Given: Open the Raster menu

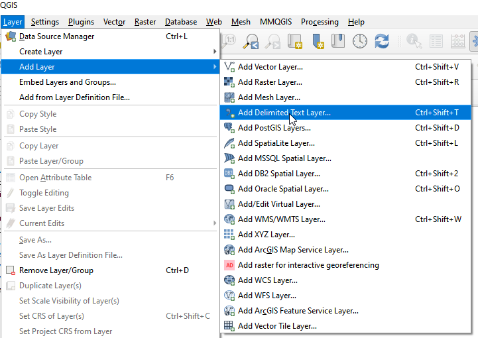Looking at the screenshot, I should tap(145, 22).
